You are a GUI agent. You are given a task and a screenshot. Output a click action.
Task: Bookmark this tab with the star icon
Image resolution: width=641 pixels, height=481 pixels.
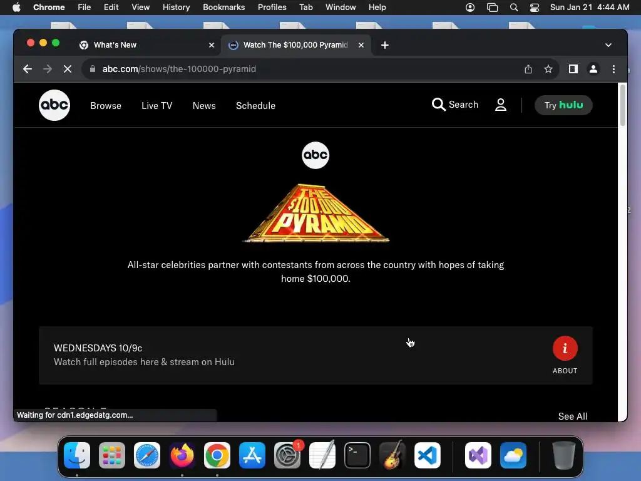[x=548, y=69]
